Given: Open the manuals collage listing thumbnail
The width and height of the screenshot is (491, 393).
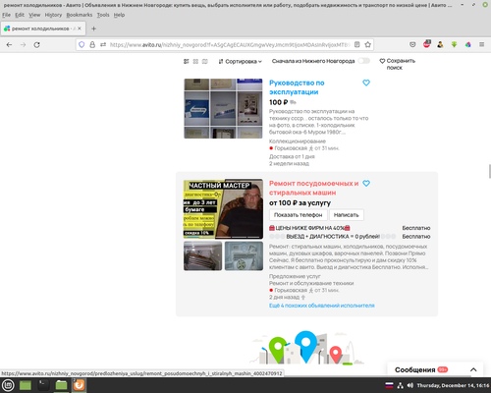Looking at the screenshot, I should 223,108.
